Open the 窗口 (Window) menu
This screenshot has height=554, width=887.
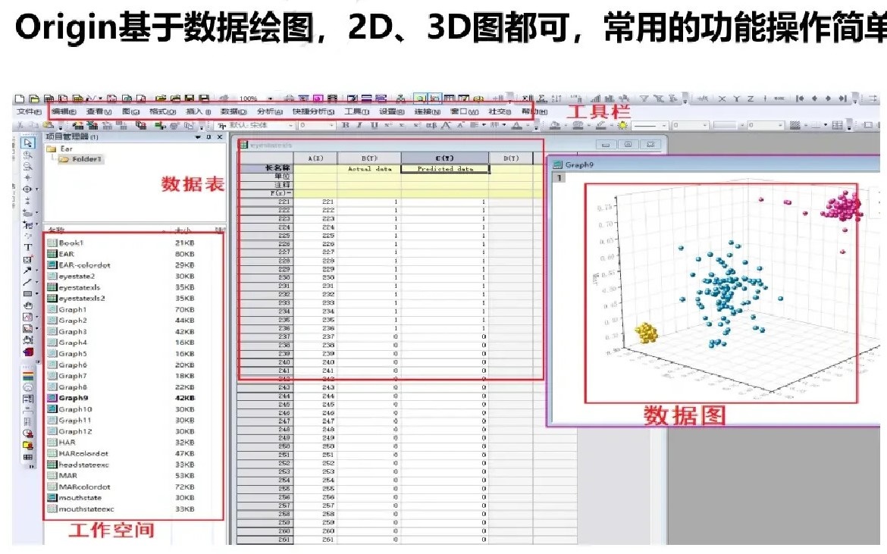(x=465, y=111)
